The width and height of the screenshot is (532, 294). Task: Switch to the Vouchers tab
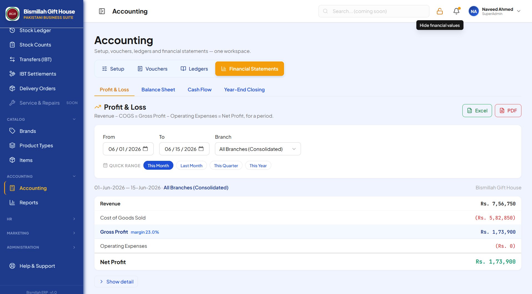point(152,69)
